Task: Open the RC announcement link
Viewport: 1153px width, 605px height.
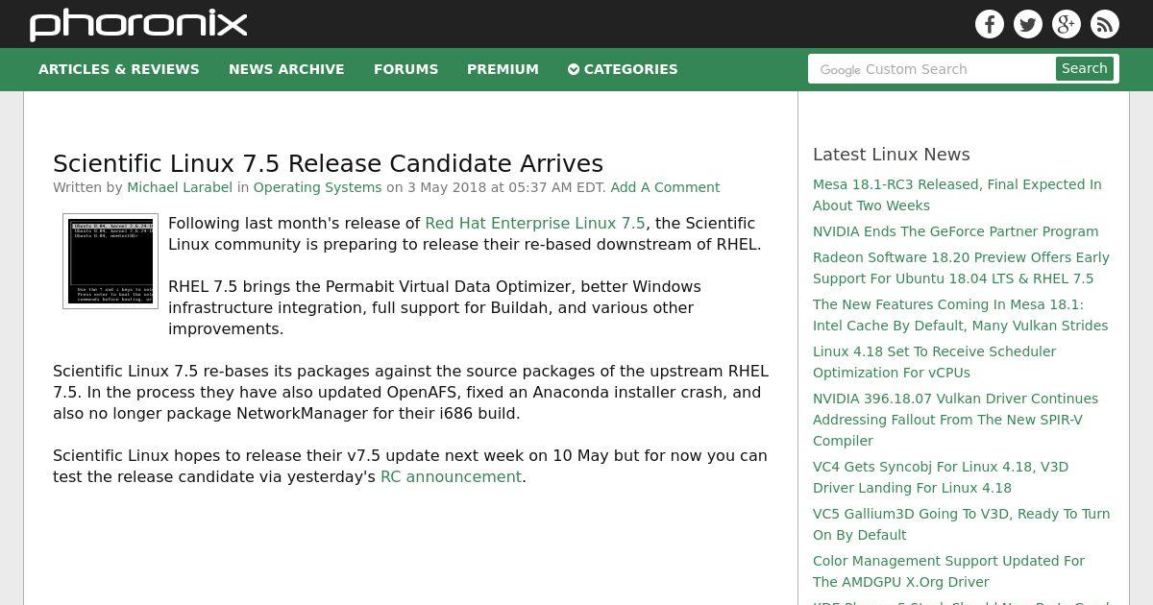Action: coord(451,476)
